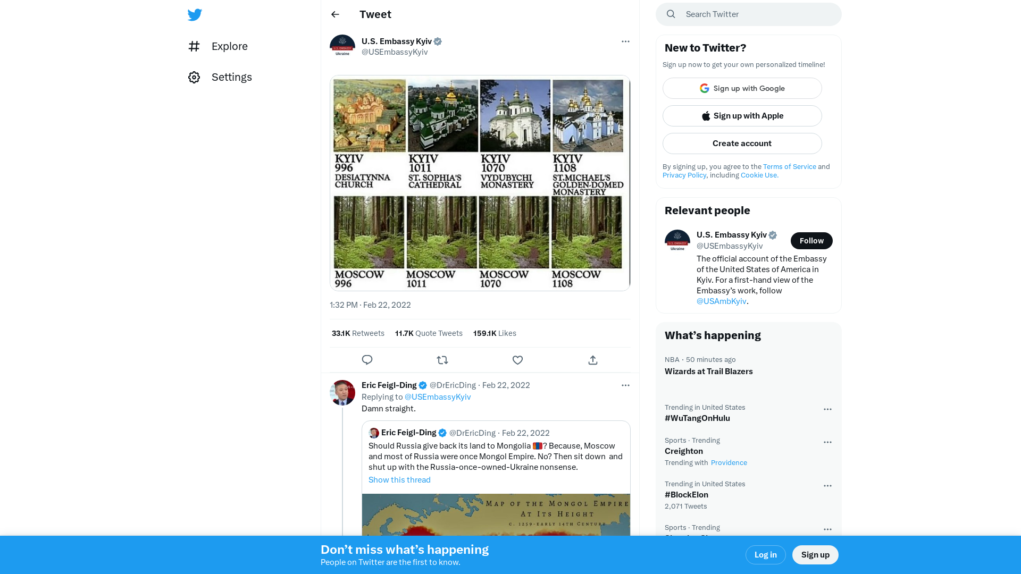Click verified badge next to Embassy name in tweet
The image size is (1021, 574).
pos(438,41)
